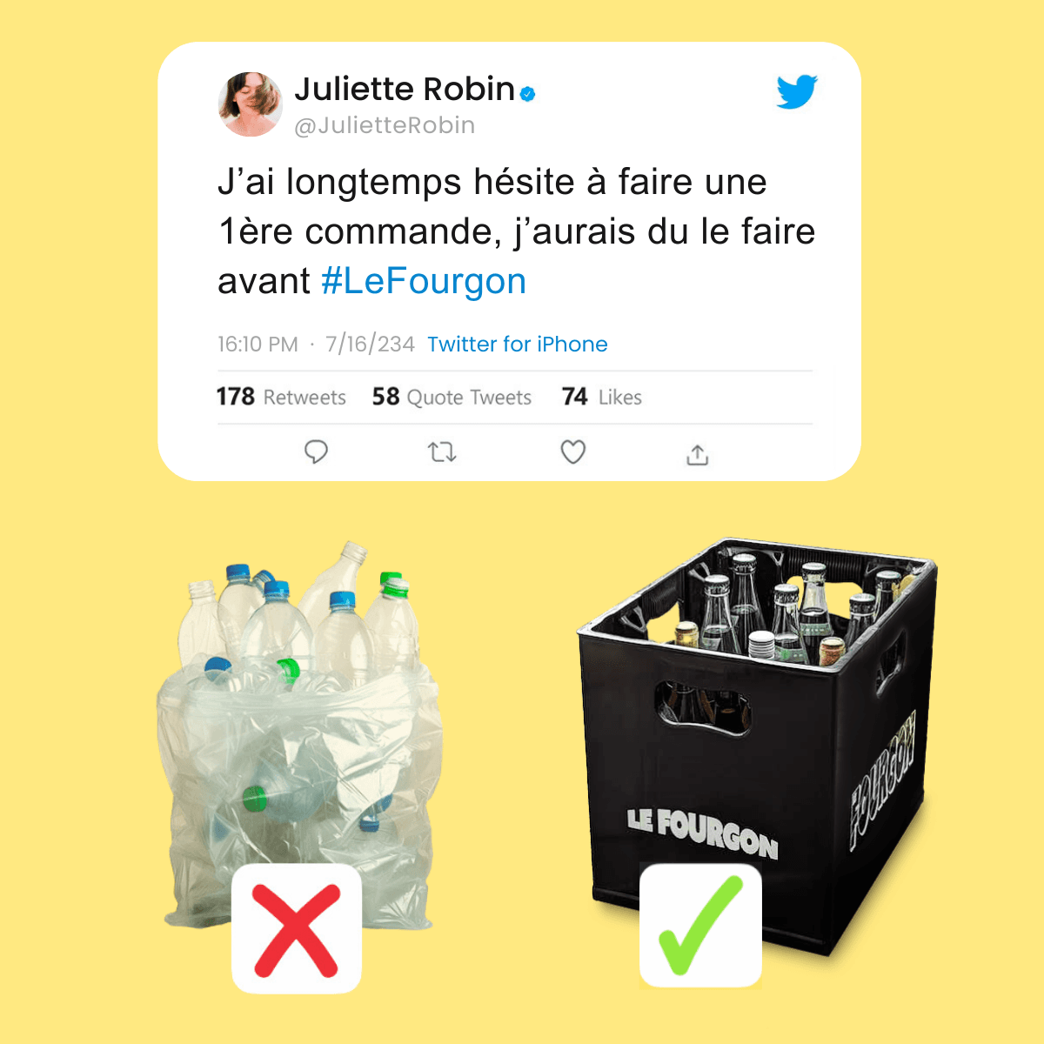1044x1044 pixels.
Task: Click the Juliette Robin display name
Action: (405, 89)
